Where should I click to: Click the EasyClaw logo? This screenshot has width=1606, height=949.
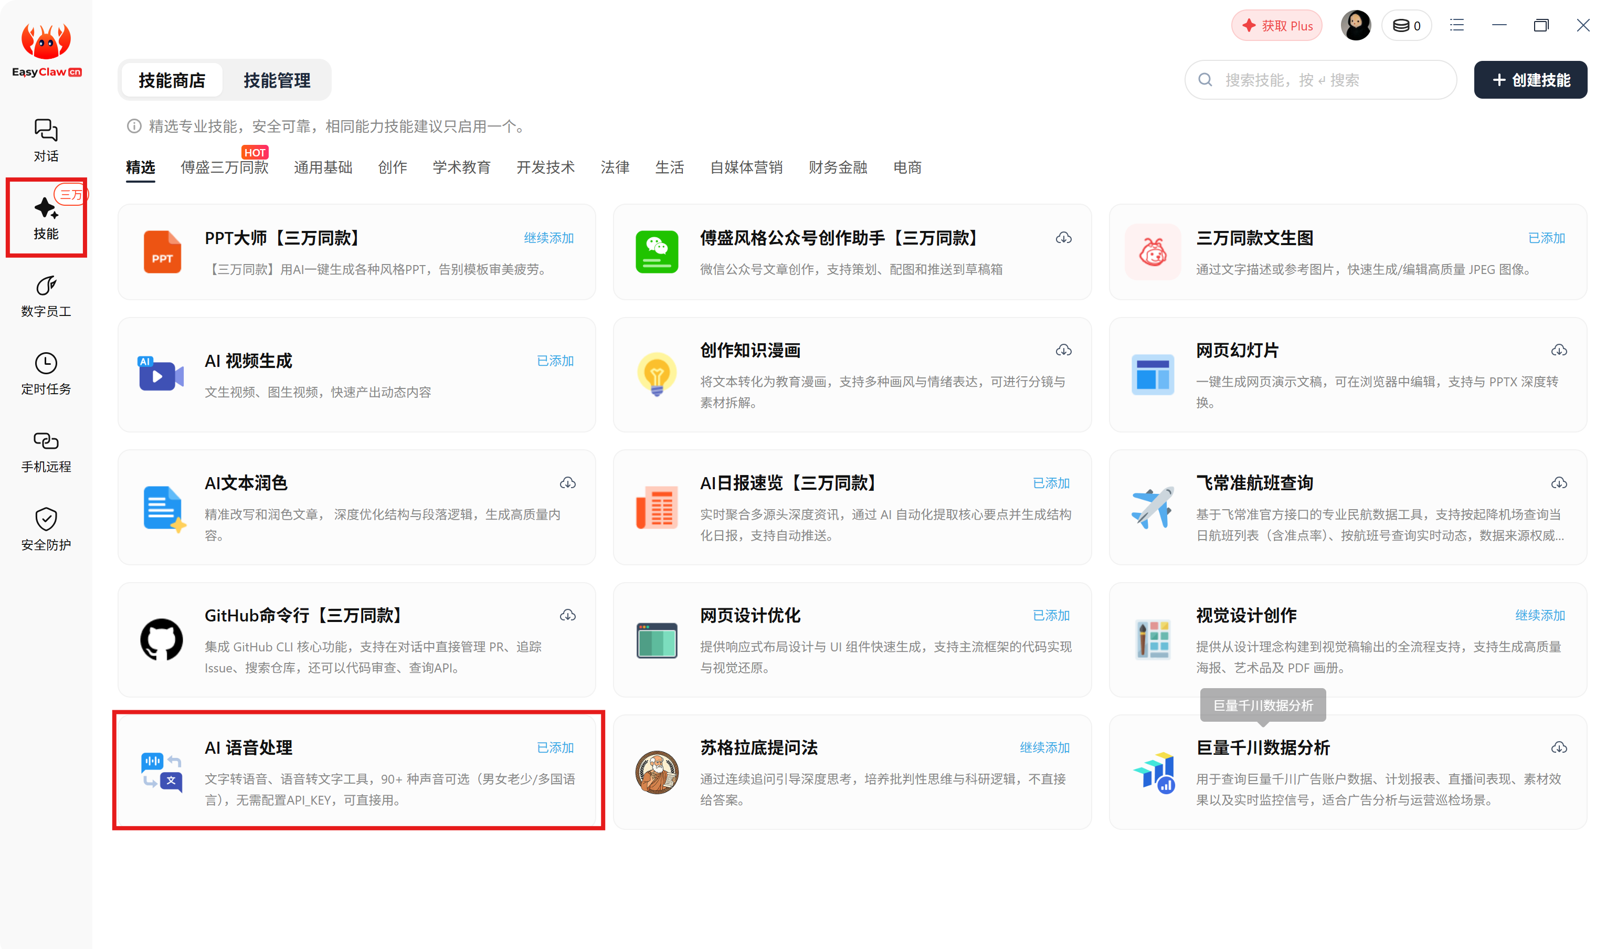(x=46, y=50)
